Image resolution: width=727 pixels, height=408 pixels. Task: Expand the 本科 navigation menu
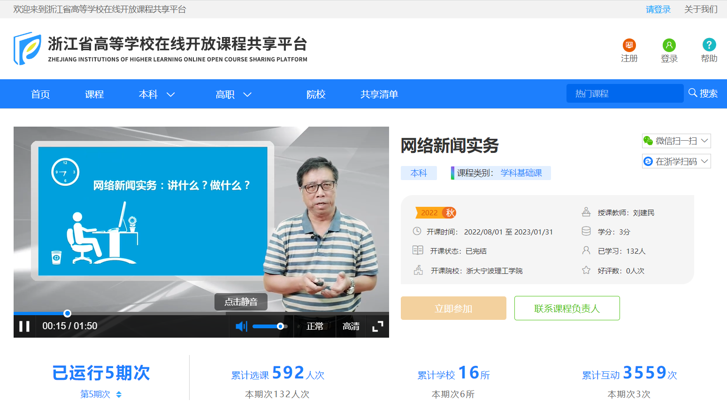157,95
